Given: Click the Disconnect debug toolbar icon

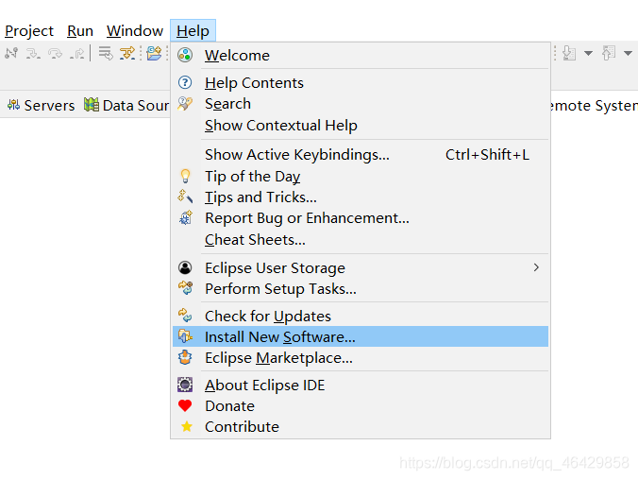Looking at the screenshot, I should (11, 53).
